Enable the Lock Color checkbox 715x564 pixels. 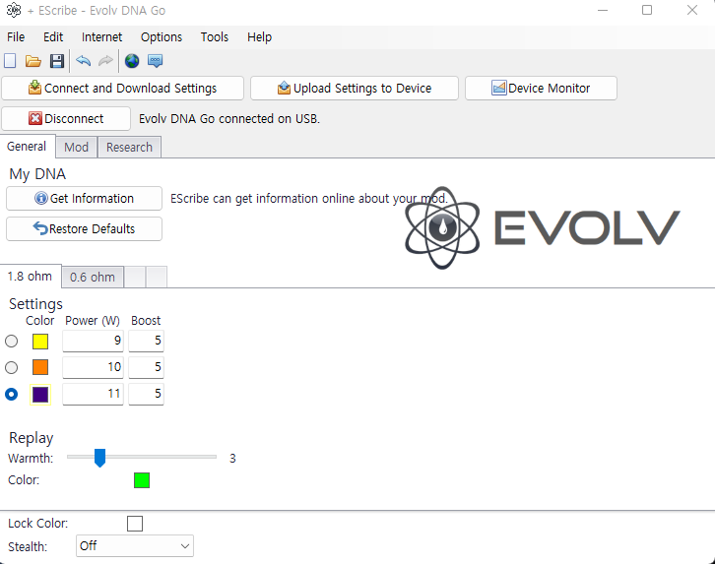pyautogui.click(x=135, y=524)
